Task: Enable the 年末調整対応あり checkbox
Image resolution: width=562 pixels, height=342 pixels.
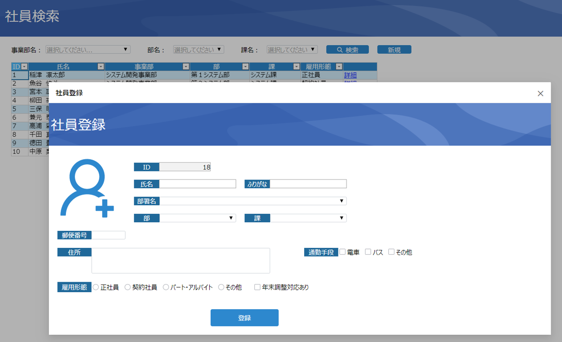Action: 257,287
